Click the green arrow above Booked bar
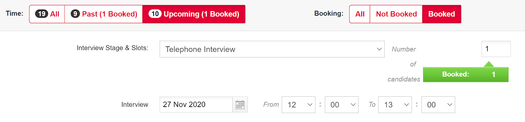This screenshot has width=525, height=122. tap(489, 64)
